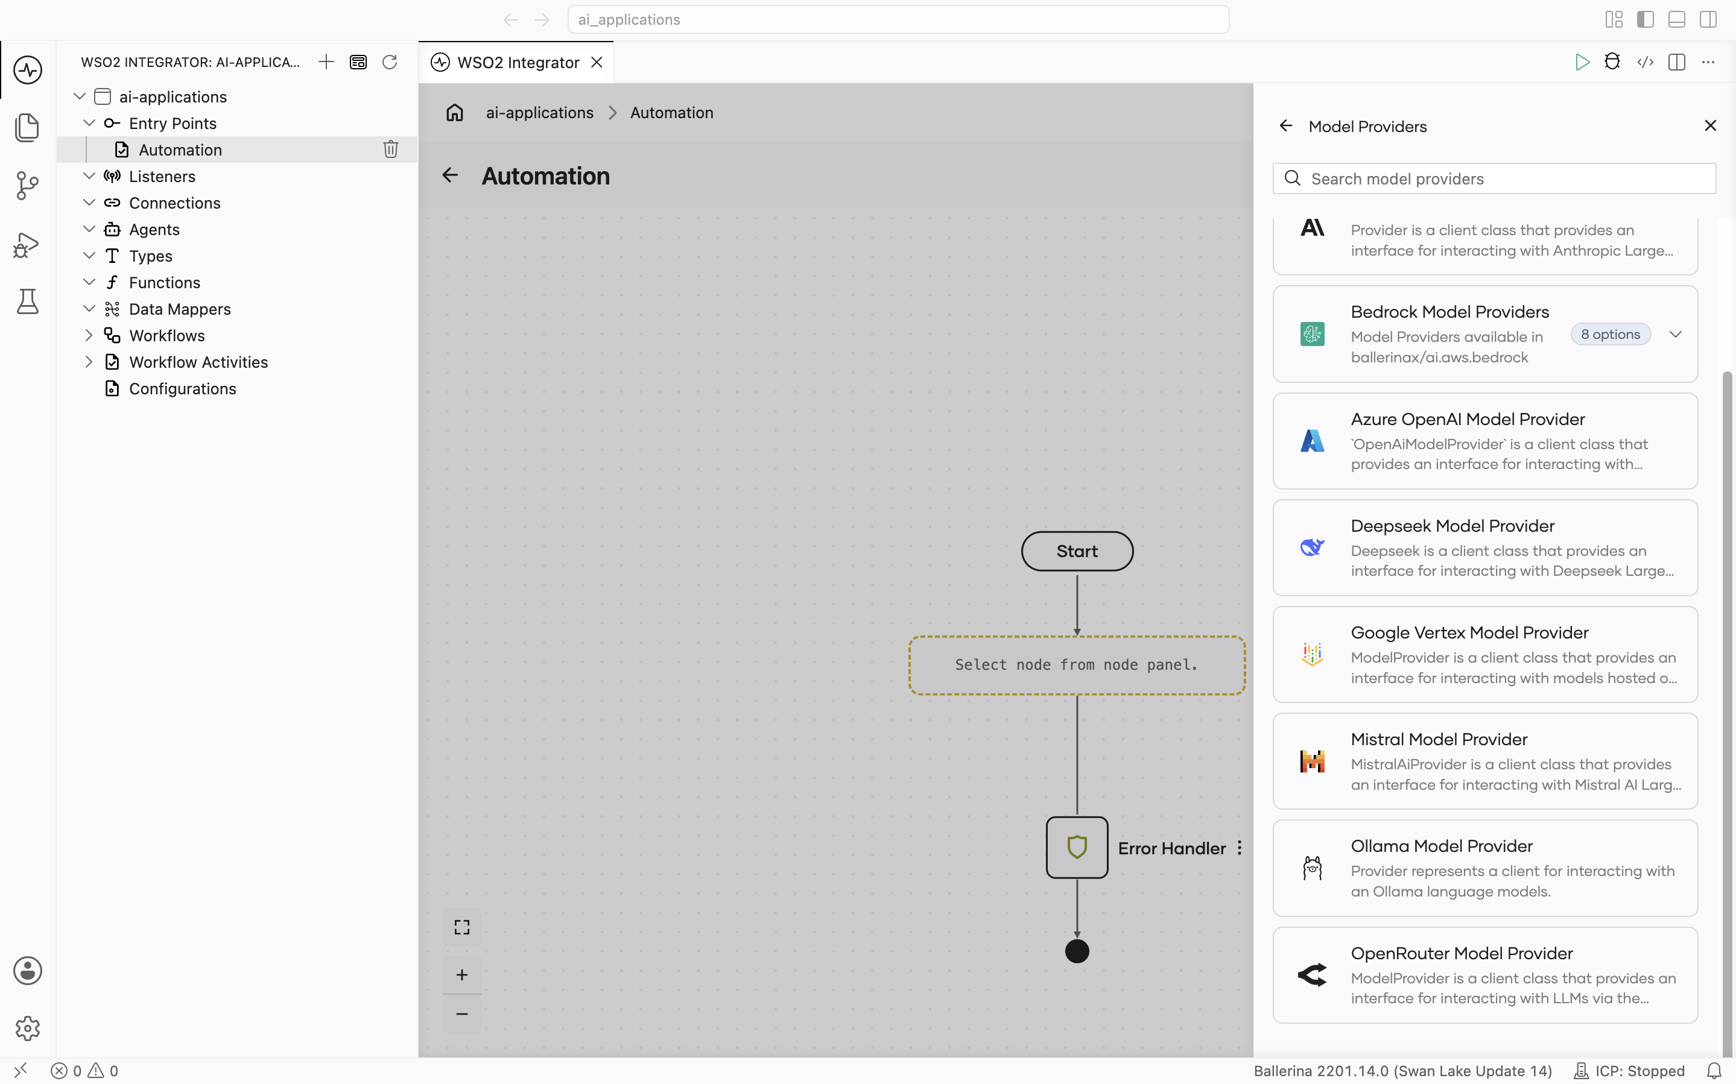Expand the Workflow Activities section
The height and width of the screenshot is (1084, 1736).
pos(89,361)
